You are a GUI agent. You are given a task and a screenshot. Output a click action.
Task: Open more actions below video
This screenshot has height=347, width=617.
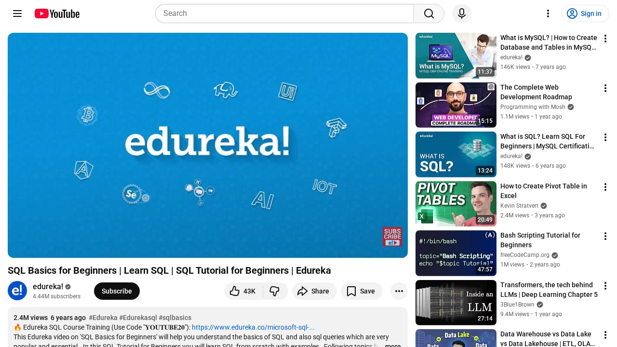coord(399,291)
